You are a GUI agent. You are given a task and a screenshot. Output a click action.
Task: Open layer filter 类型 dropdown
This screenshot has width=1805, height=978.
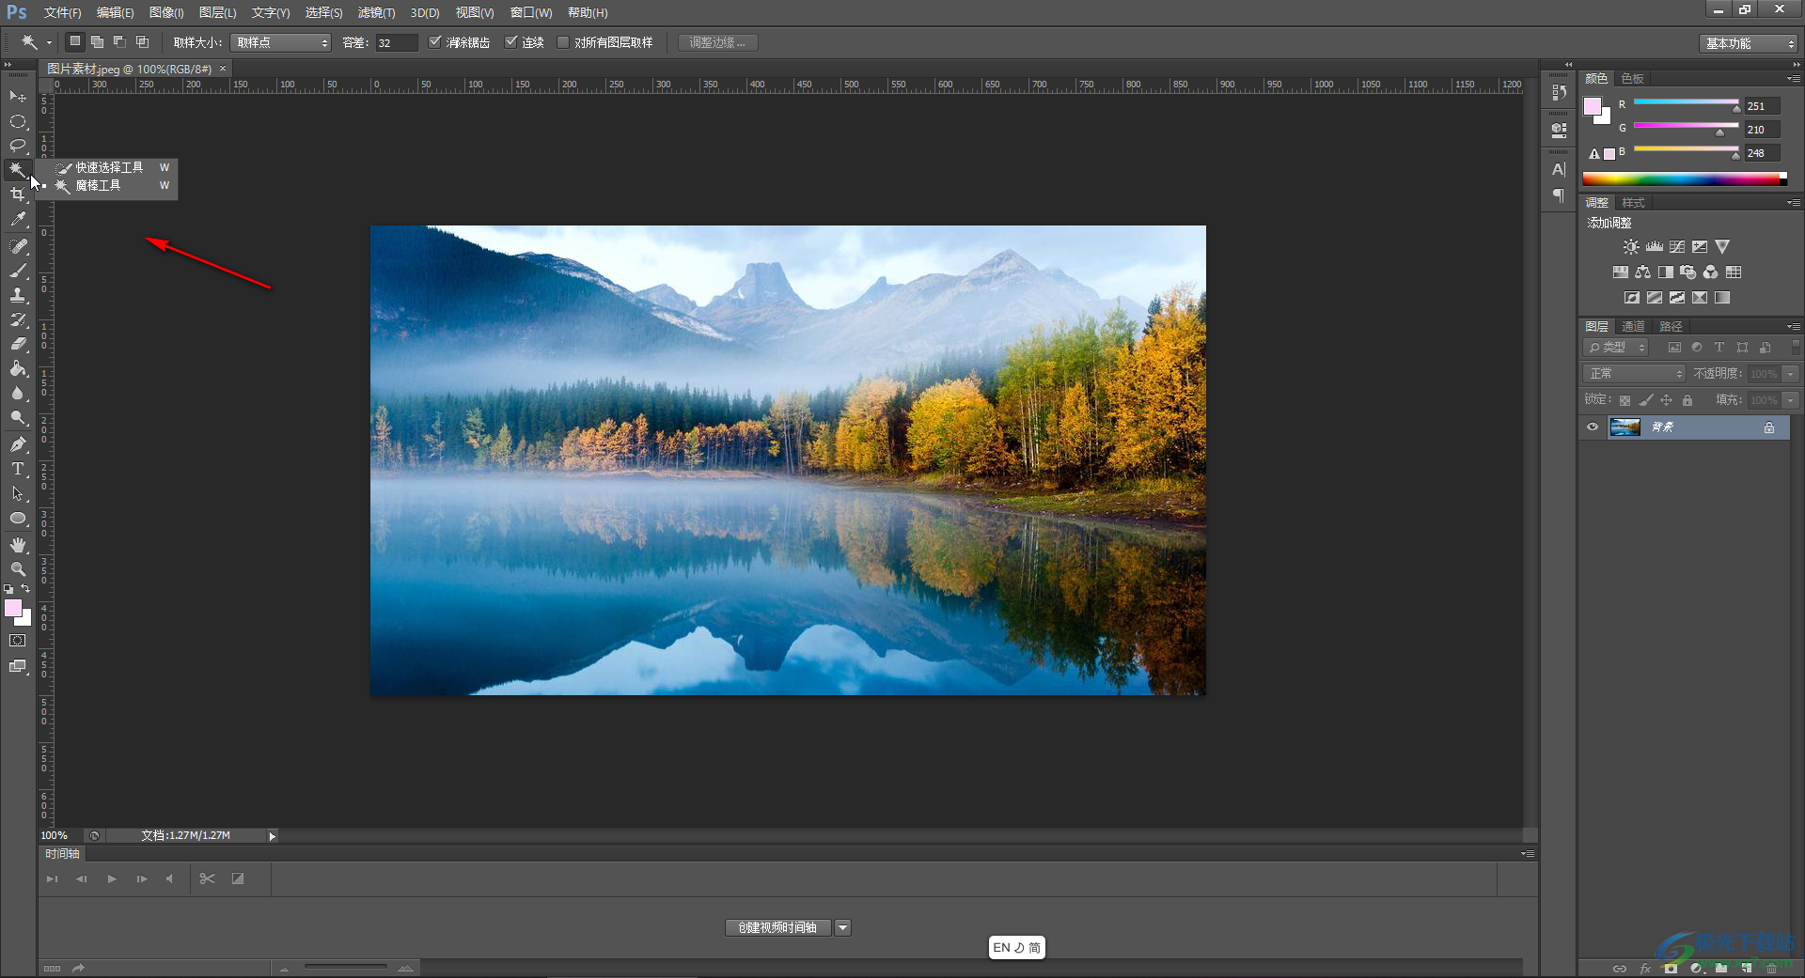point(1616,348)
